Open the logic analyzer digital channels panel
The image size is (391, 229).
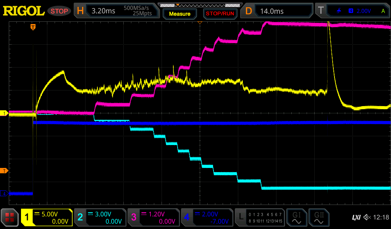(x=260, y=218)
